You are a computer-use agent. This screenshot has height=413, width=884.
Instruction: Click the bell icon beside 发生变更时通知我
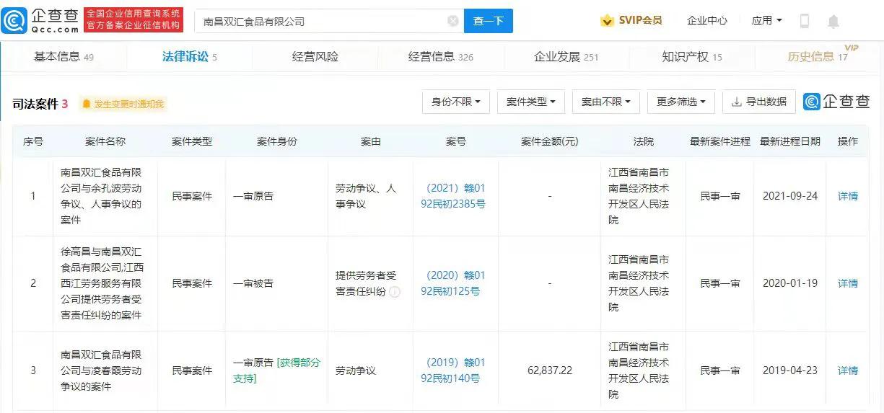tap(86, 104)
